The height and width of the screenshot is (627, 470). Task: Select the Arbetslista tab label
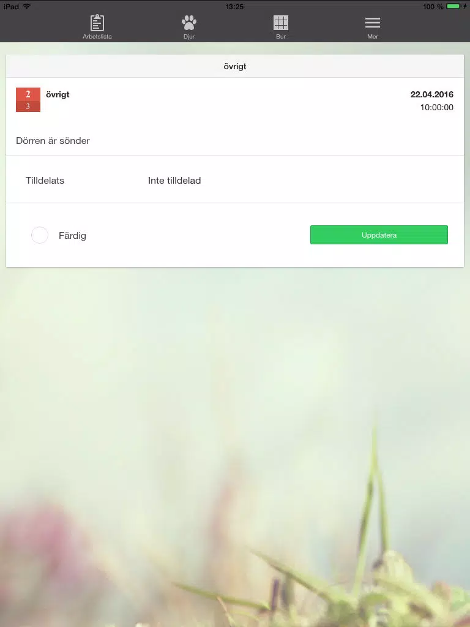coord(97,36)
